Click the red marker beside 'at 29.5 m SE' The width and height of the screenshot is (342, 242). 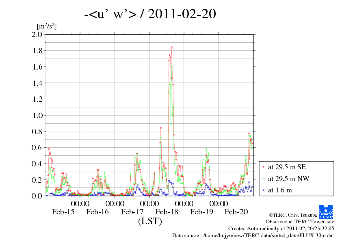point(264,167)
